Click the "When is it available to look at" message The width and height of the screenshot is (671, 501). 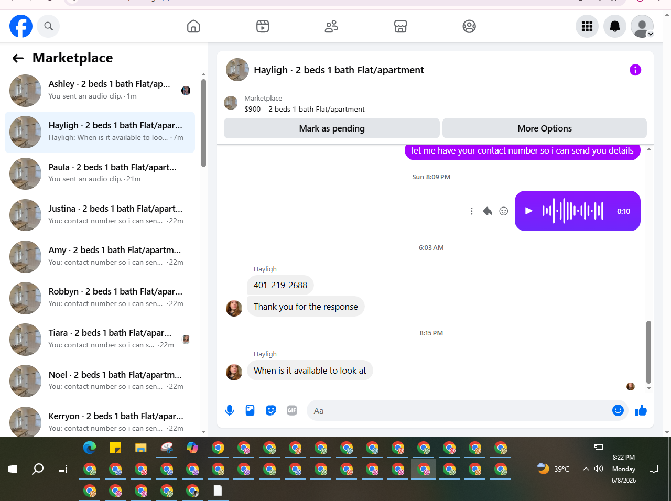310,371
